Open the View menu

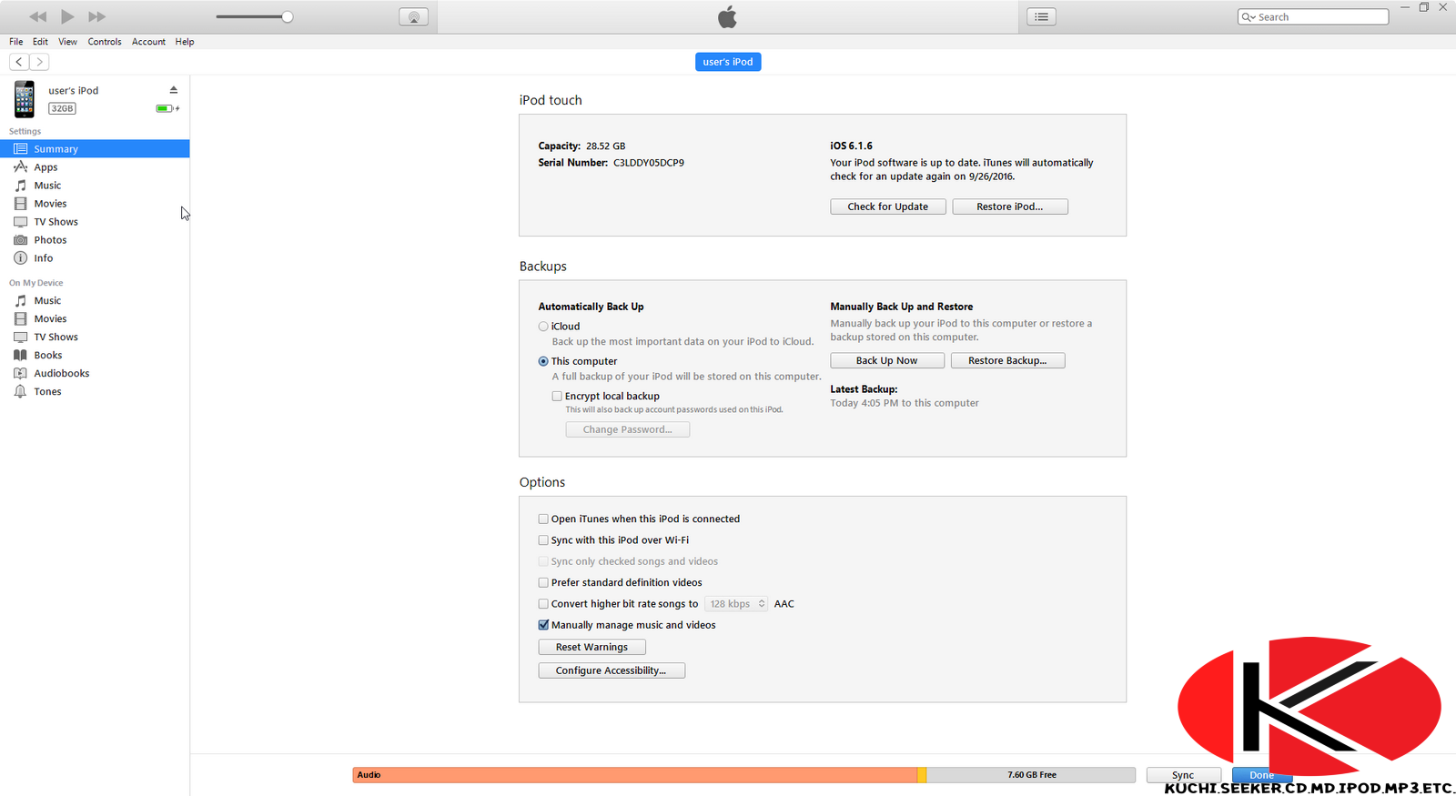pos(68,42)
